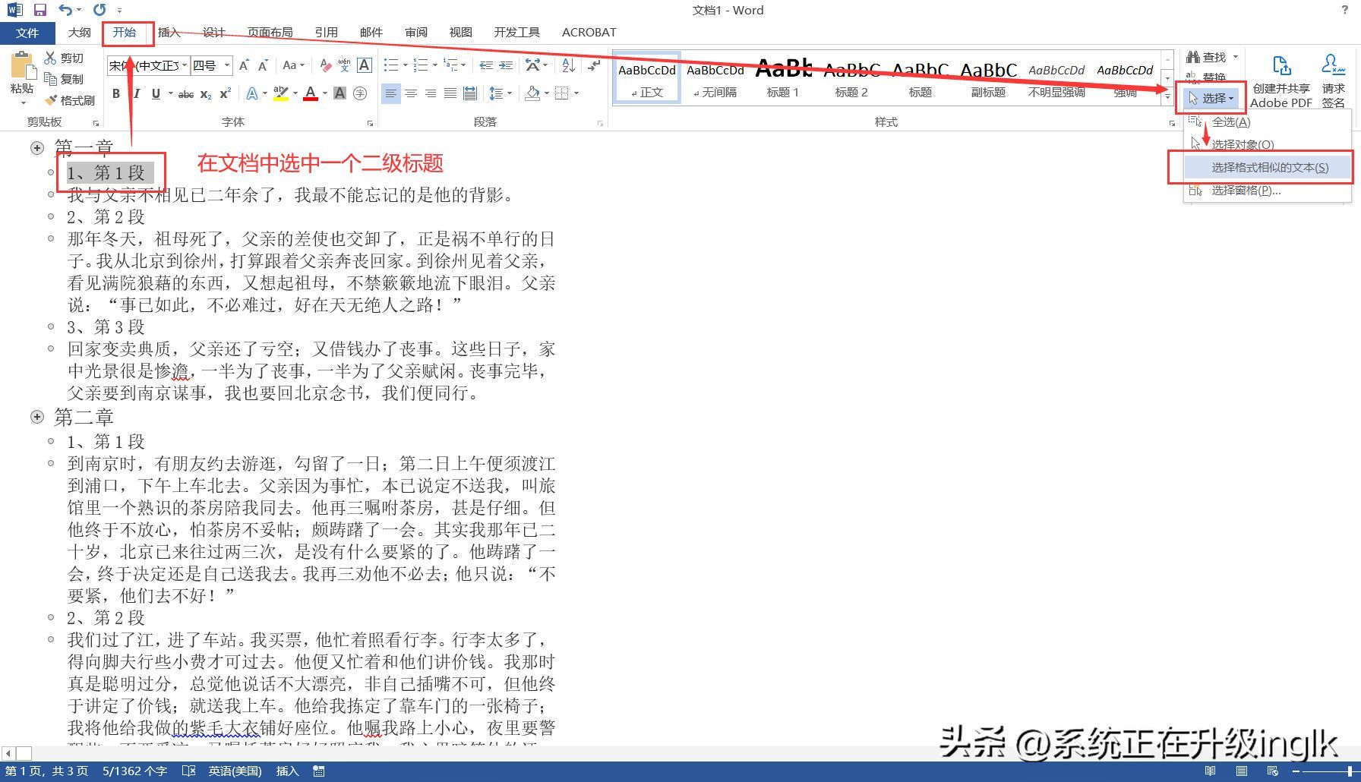Click the character border icon

(x=365, y=65)
